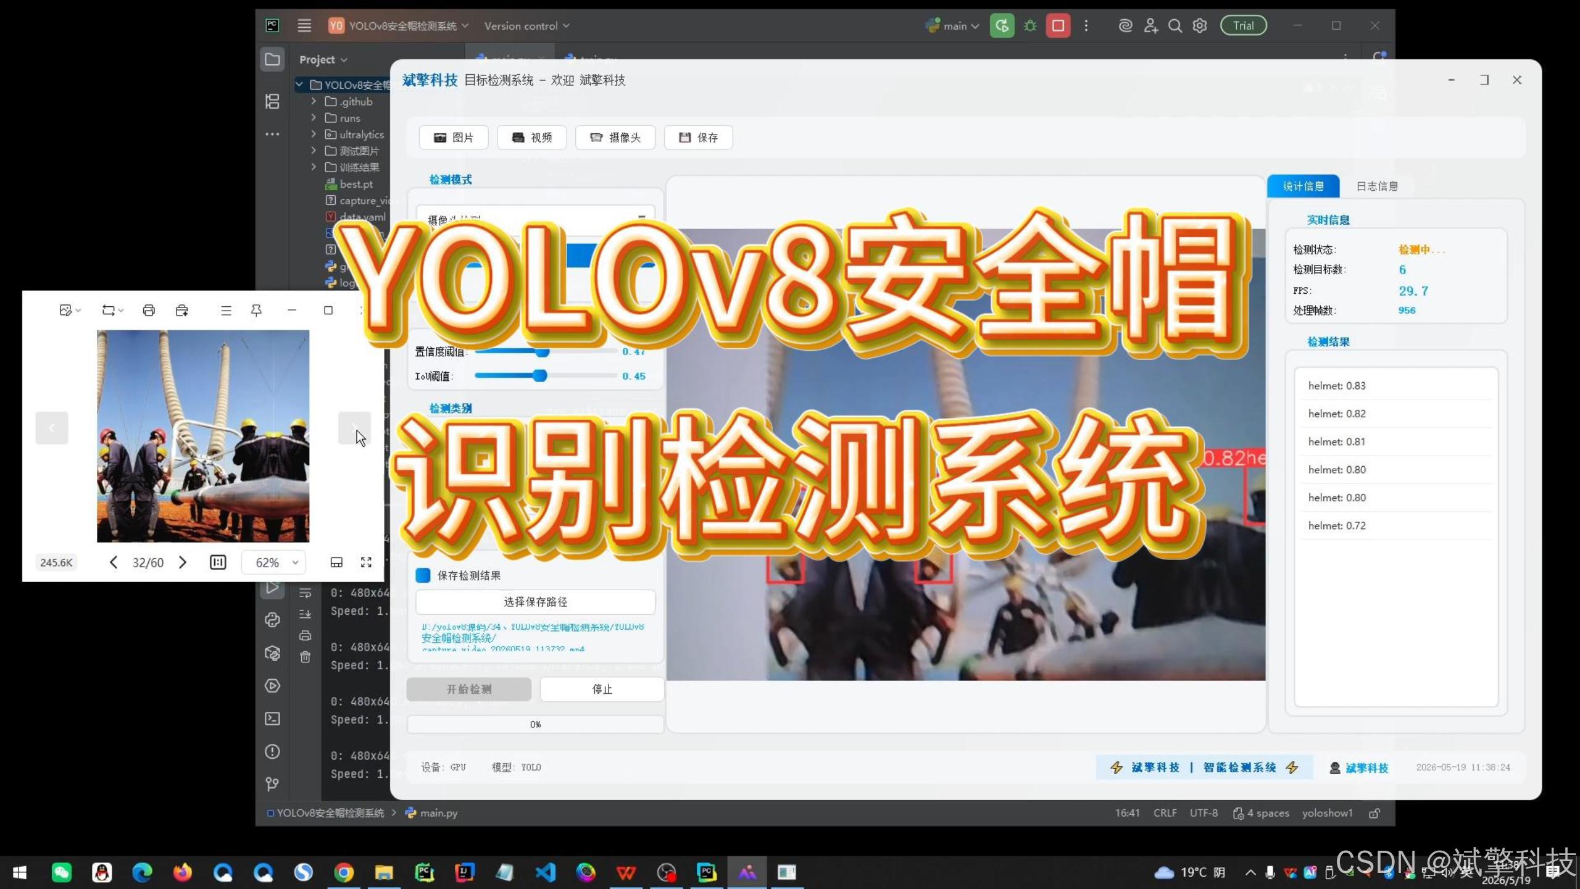Viewport: 1580px width, 889px height.
Task: Open Firefox from the taskbar
Action: coord(182,872)
